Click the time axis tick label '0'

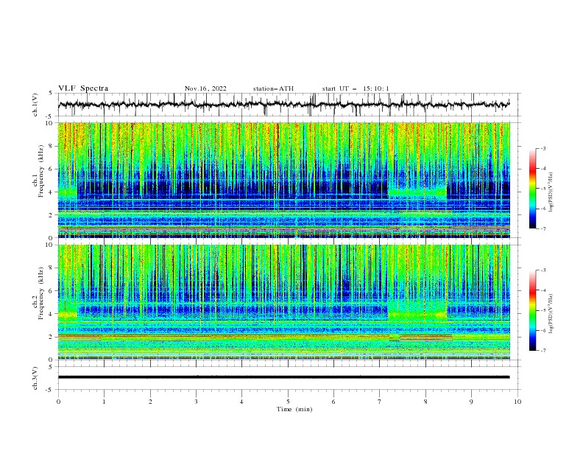(58, 402)
